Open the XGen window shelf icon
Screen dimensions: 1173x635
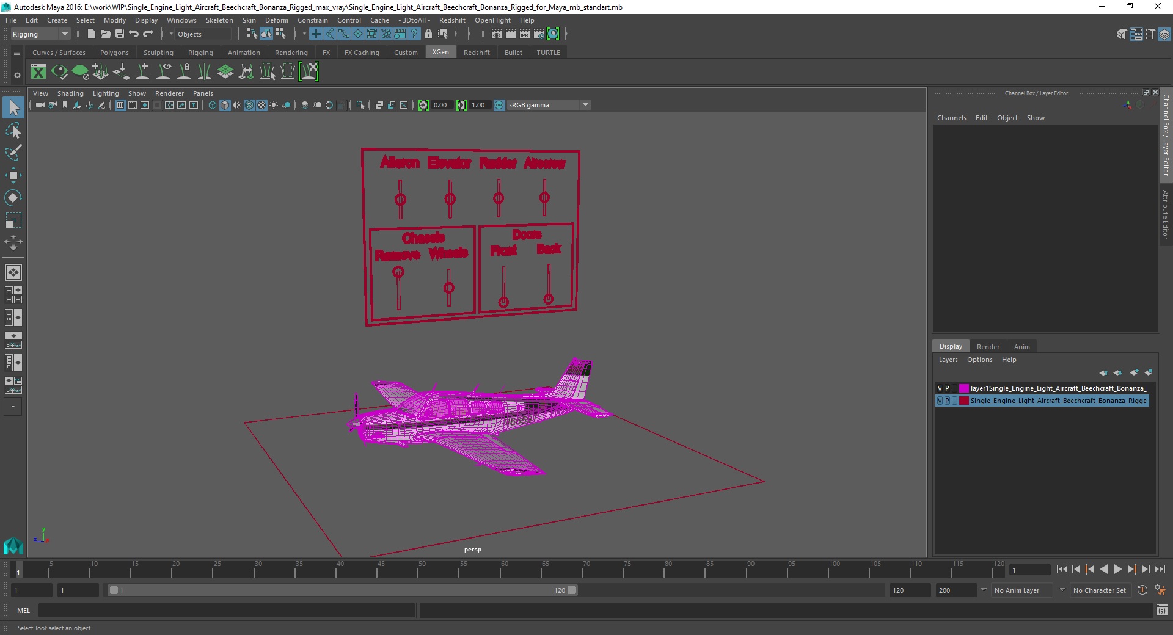pos(38,72)
